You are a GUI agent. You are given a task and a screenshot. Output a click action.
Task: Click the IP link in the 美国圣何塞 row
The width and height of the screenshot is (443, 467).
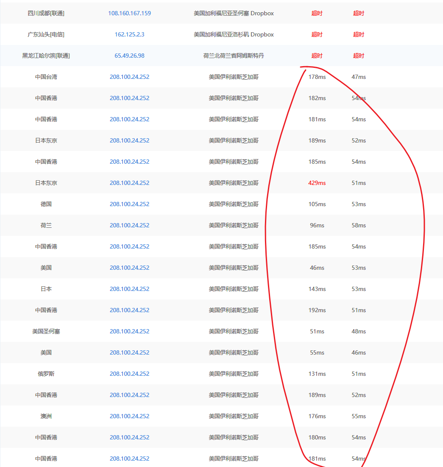point(129,331)
